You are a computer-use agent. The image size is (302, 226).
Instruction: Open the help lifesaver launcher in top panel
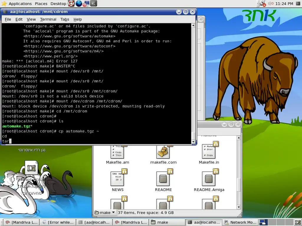point(71,4)
